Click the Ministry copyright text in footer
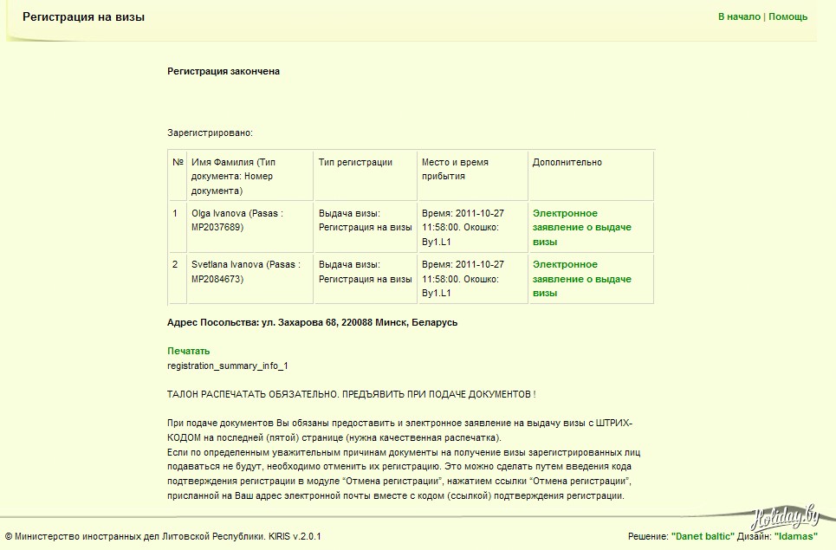836x550 pixels. click(163, 537)
